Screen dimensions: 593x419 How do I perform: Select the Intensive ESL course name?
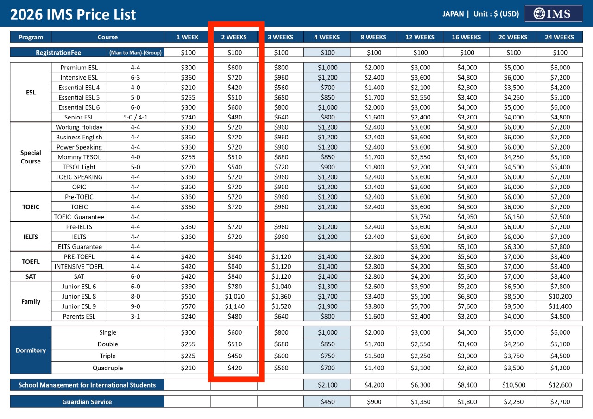pos(79,77)
